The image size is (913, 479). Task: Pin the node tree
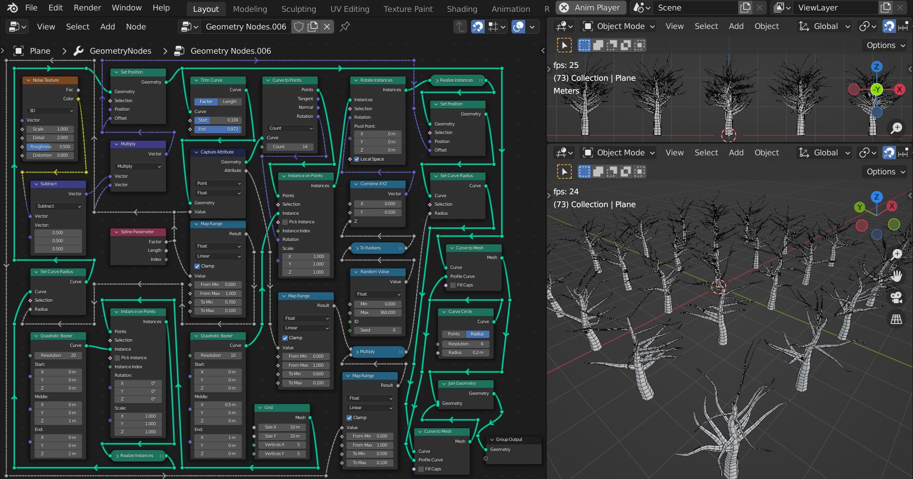(x=345, y=27)
